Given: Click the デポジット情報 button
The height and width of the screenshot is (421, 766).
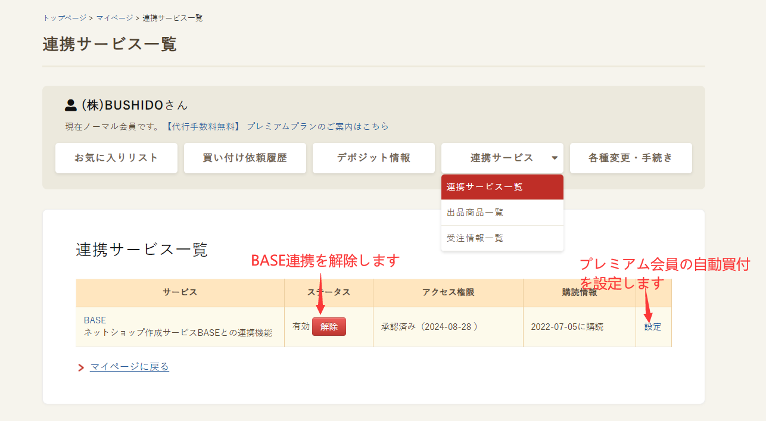Looking at the screenshot, I should [x=373, y=158].
